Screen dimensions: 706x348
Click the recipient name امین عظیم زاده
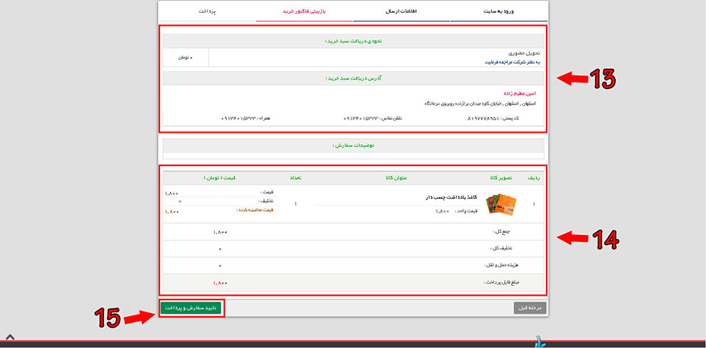coord(519,93)
